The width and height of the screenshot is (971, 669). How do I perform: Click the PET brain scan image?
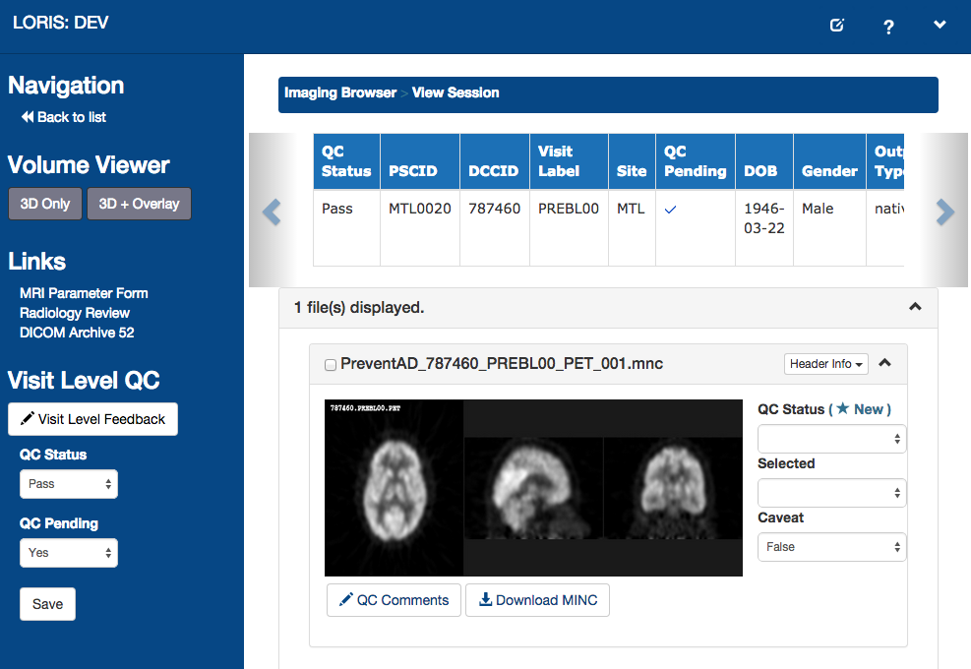(x=533, y=487)
